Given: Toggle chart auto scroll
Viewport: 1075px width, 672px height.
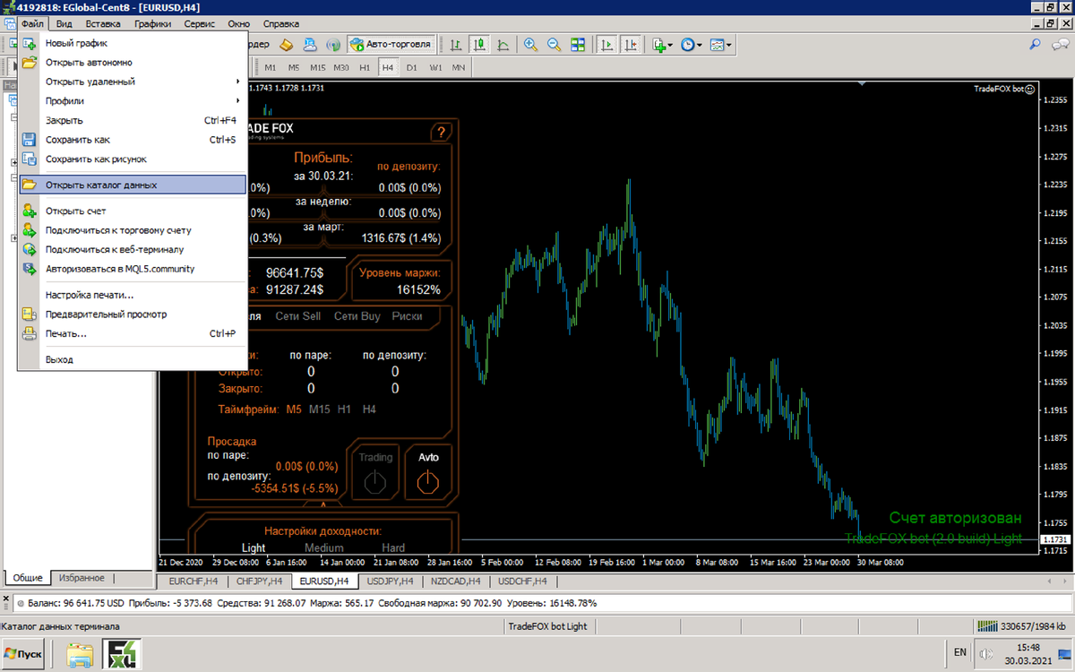Looking at the screenshot, I should point(607,44).
